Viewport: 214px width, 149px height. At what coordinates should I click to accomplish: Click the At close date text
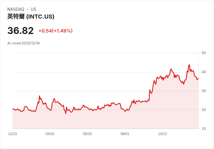pos(24,43)
